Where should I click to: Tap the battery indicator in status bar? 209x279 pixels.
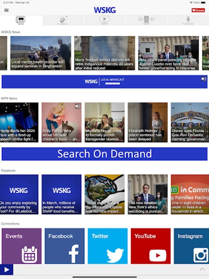point(204,3)
